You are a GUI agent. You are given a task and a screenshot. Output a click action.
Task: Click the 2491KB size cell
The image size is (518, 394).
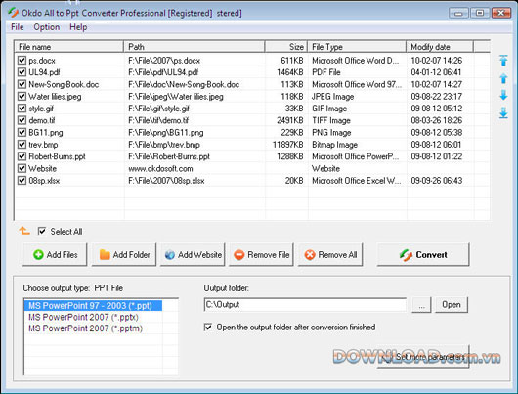[290, 120]
